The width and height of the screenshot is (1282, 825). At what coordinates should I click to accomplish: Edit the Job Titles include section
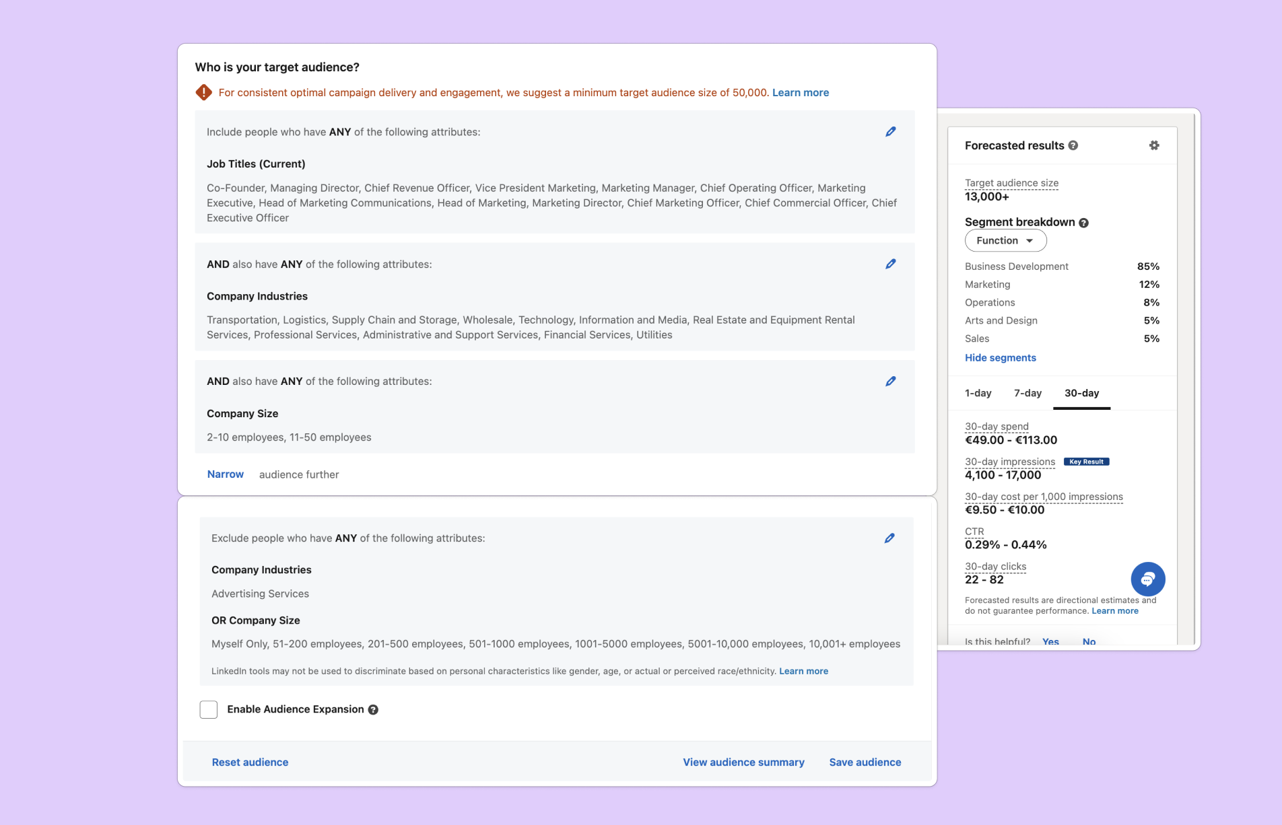coord(890,132)
